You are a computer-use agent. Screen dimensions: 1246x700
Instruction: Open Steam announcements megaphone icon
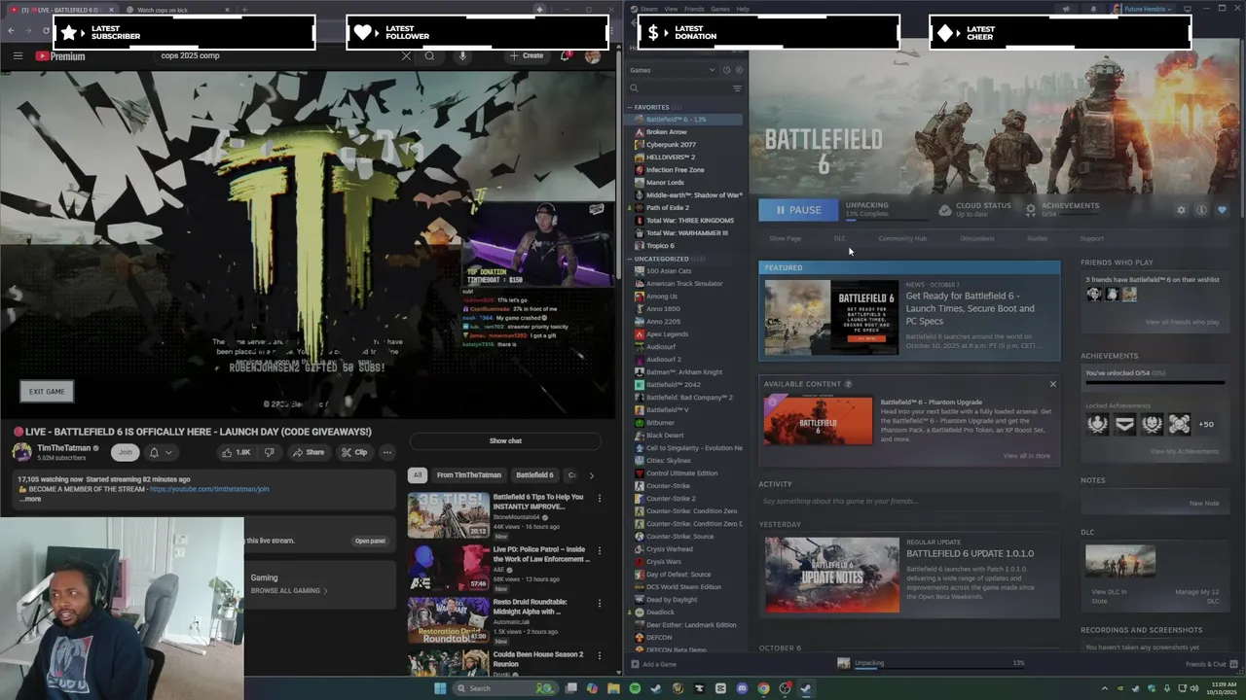[x=1066, y=9]
